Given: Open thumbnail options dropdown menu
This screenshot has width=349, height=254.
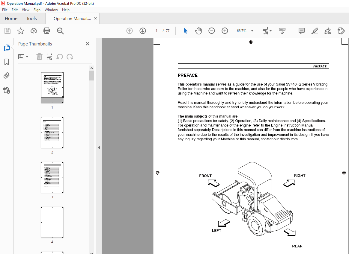Looking at the screenshot, I should 23,57.
